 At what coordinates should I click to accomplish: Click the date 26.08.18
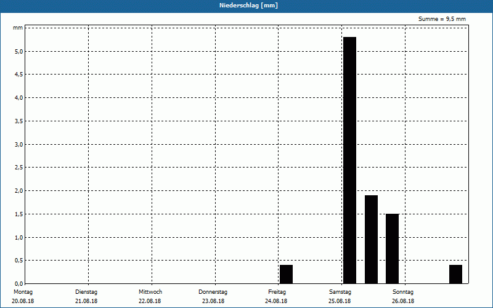pyautogui.click(x=403, y=301)
